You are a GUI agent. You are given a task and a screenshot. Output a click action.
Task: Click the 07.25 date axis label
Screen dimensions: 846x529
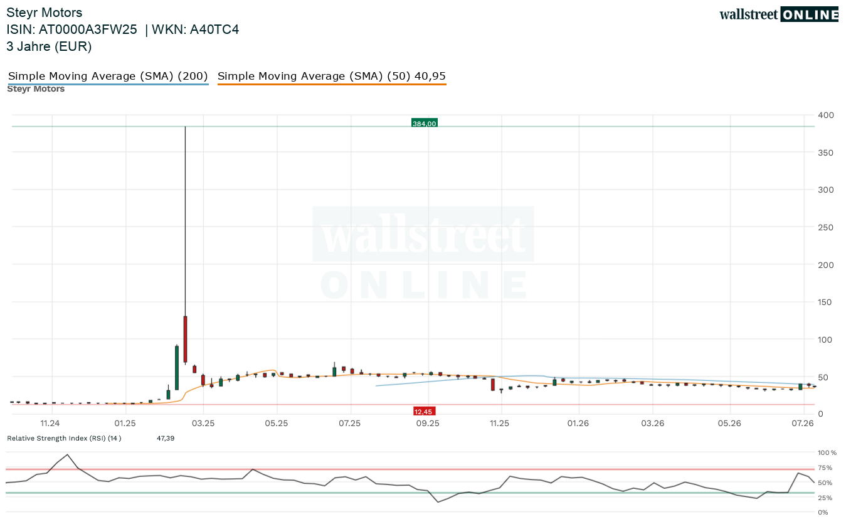(x=350, y=424)
